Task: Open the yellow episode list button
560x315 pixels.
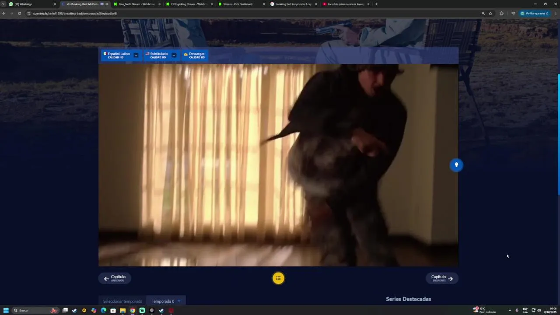Action: tap(278, 278)
